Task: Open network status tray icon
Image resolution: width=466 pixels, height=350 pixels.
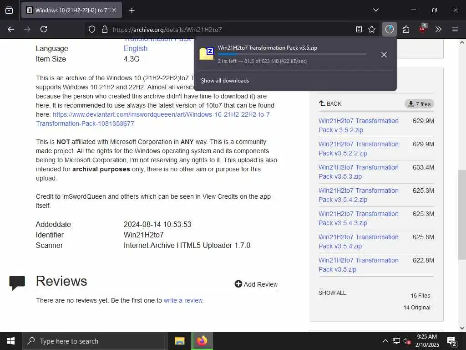Action: pos(396,341)
